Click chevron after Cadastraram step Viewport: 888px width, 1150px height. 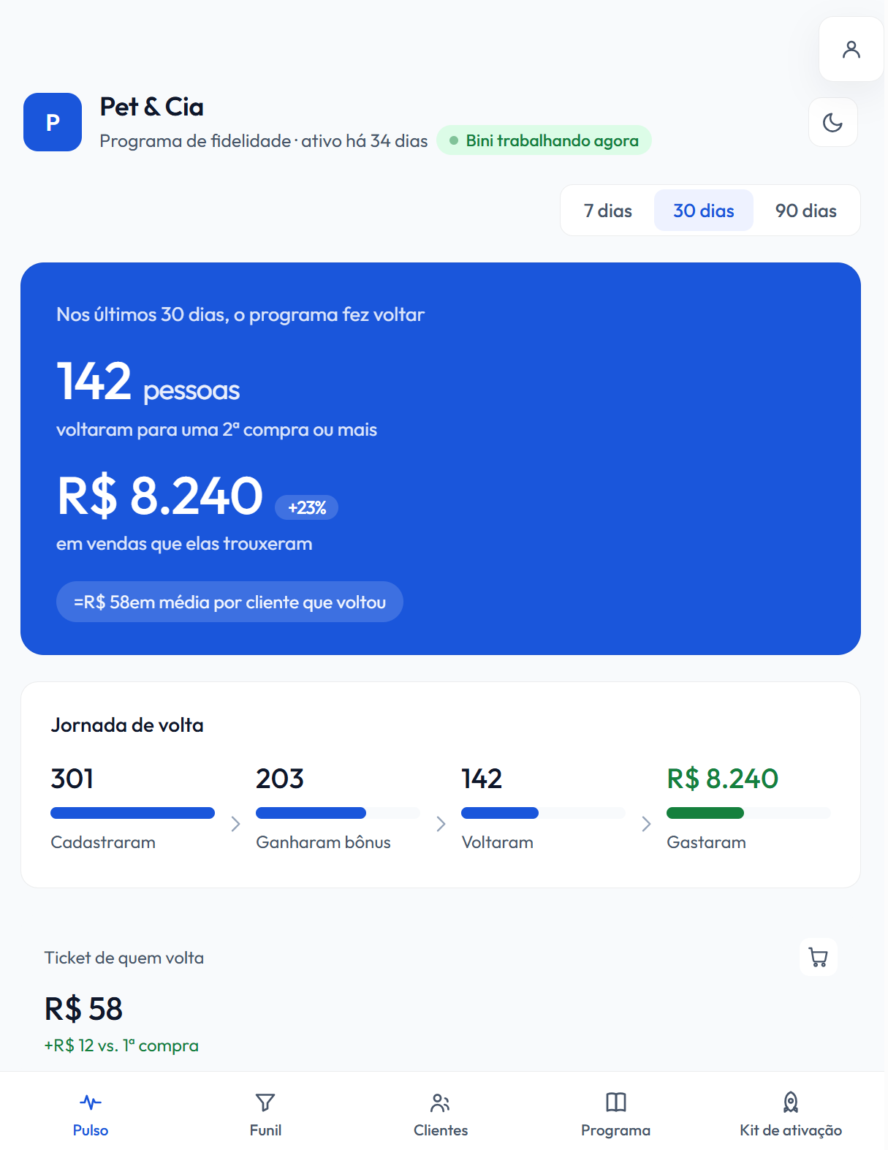click(235, 824)
